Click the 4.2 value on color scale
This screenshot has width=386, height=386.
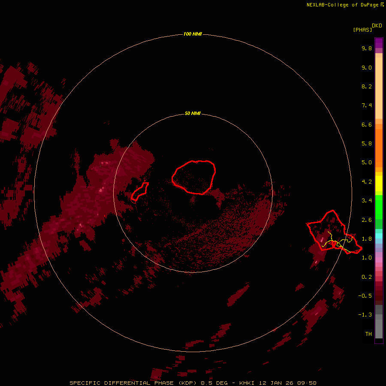(x=367, y=182)
